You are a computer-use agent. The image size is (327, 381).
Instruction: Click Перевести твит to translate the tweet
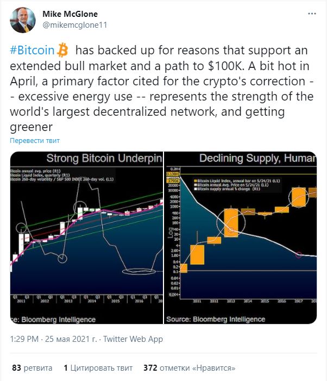(35, 140)
